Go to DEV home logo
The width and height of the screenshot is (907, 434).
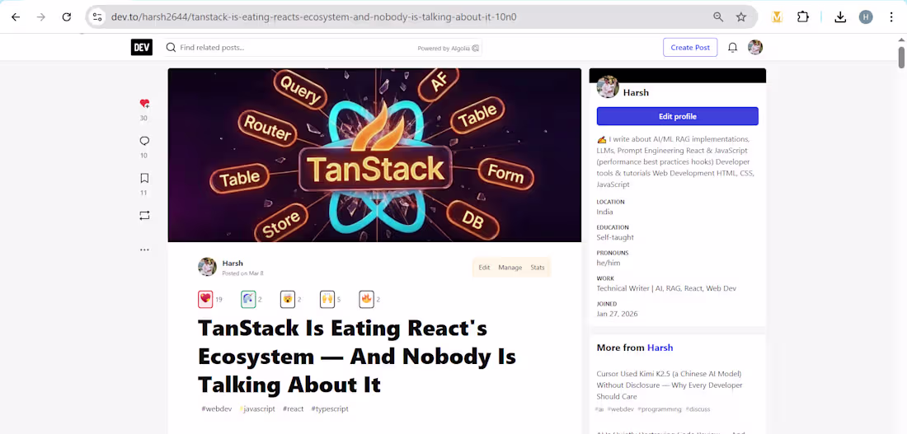click(x=142, y=48)
